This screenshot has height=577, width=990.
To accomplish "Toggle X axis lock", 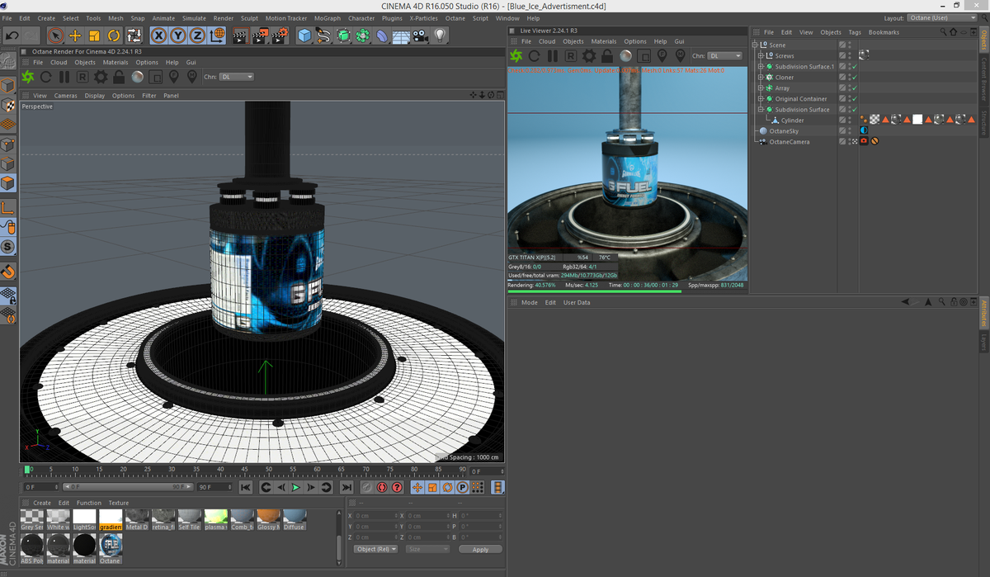I will (159, 35).
